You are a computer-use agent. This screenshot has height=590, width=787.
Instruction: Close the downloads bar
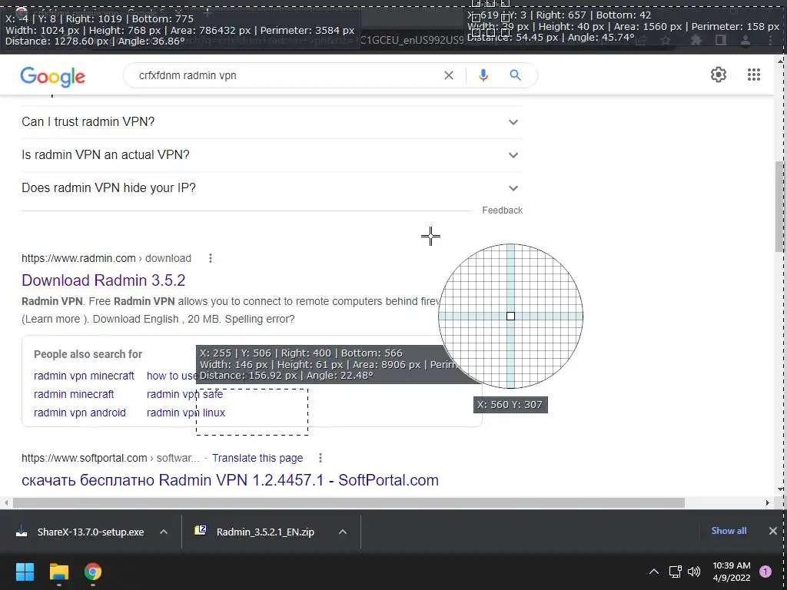[773, 531]
